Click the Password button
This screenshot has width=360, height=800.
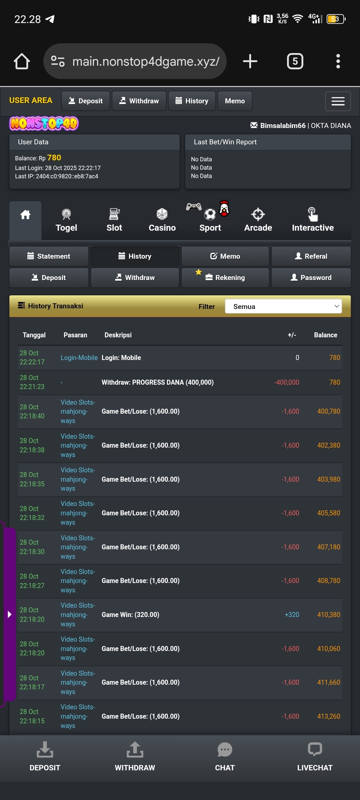coord(311,278)
